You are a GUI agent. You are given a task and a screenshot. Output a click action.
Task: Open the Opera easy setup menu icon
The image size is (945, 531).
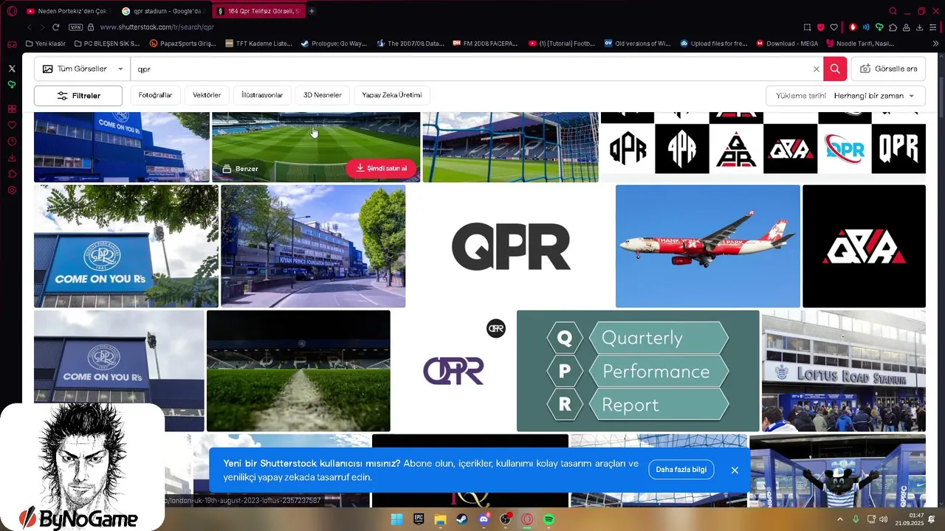(x=933, y=27)
